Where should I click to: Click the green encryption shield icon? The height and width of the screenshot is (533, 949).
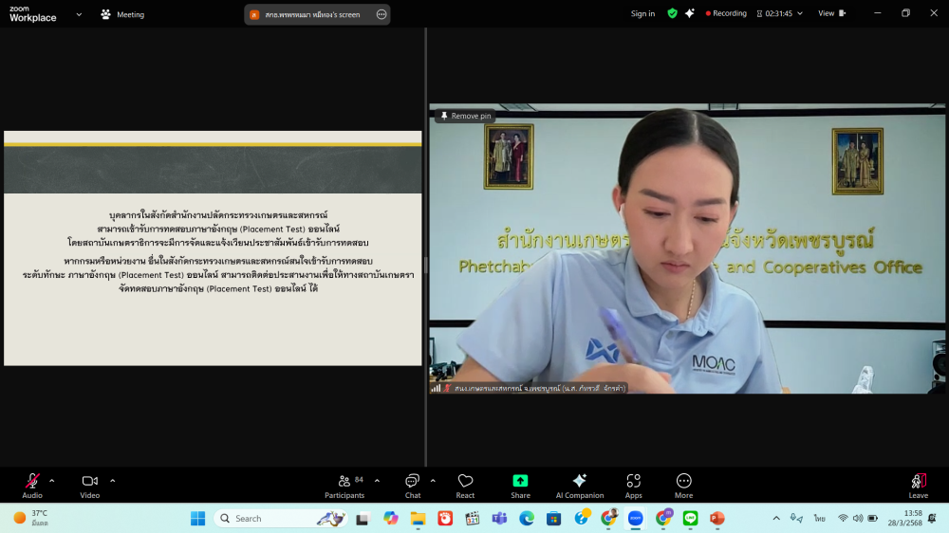(672, 13)
